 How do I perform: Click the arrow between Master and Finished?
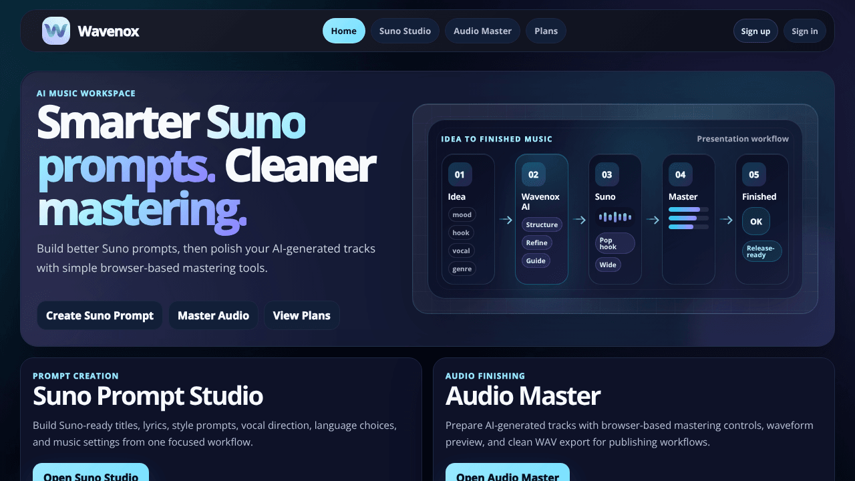coord(725,219)
